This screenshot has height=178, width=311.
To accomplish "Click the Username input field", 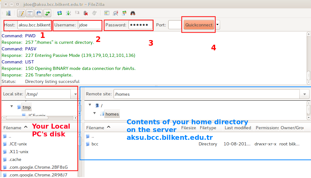I will [90, 25].
